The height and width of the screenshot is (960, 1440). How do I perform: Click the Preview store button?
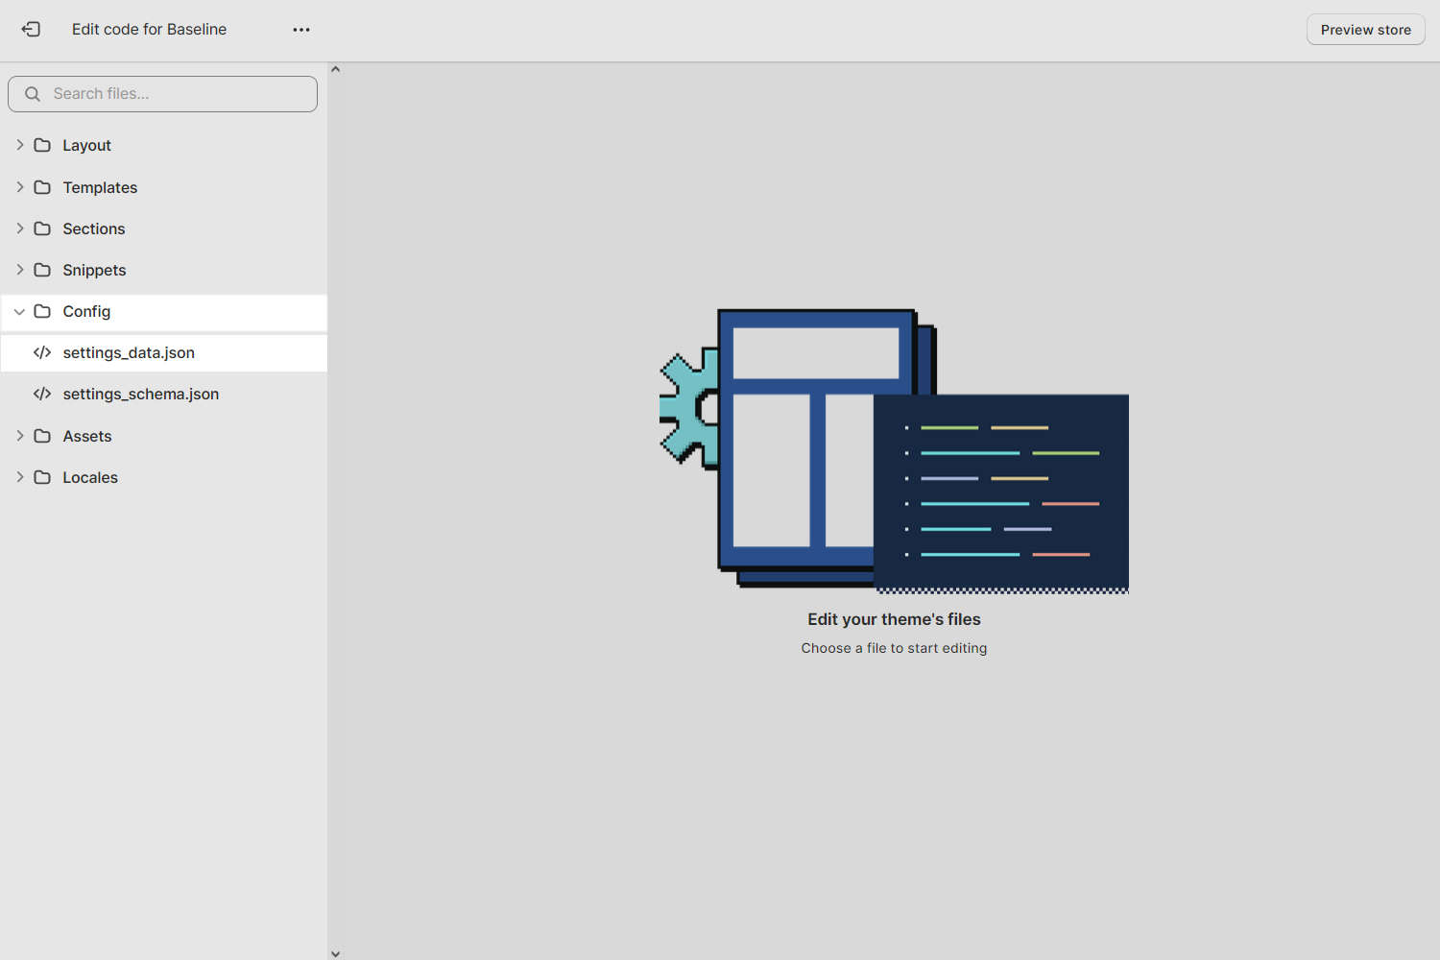[x=1365, y=29]
